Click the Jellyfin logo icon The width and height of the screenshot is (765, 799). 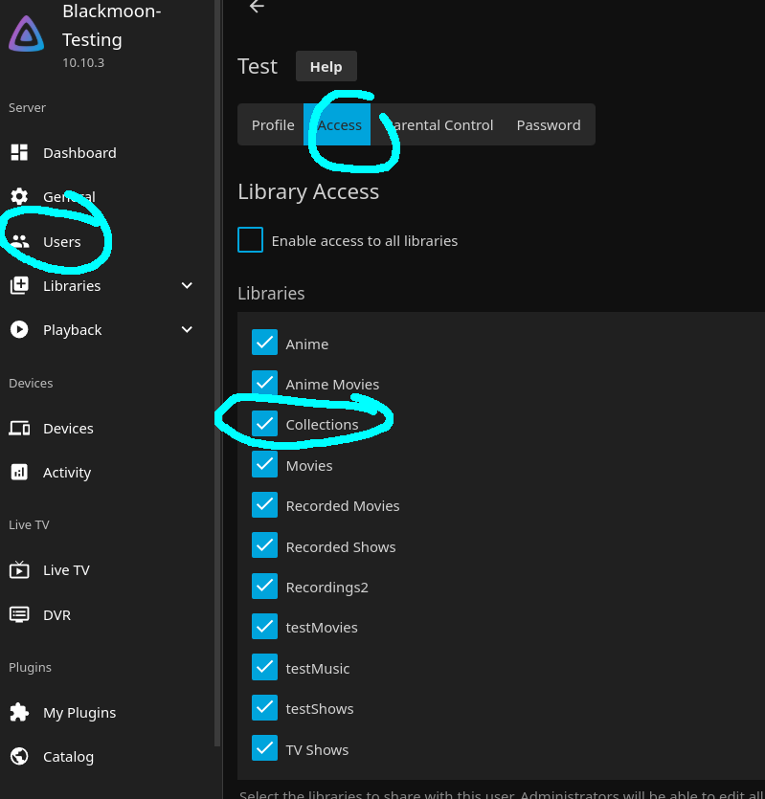click(x=27, y=34)
